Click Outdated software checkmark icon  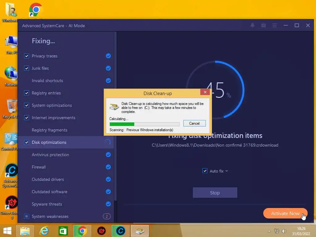click(x=108, y=192)
